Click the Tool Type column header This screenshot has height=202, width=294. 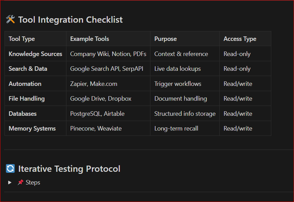point(22,39)
